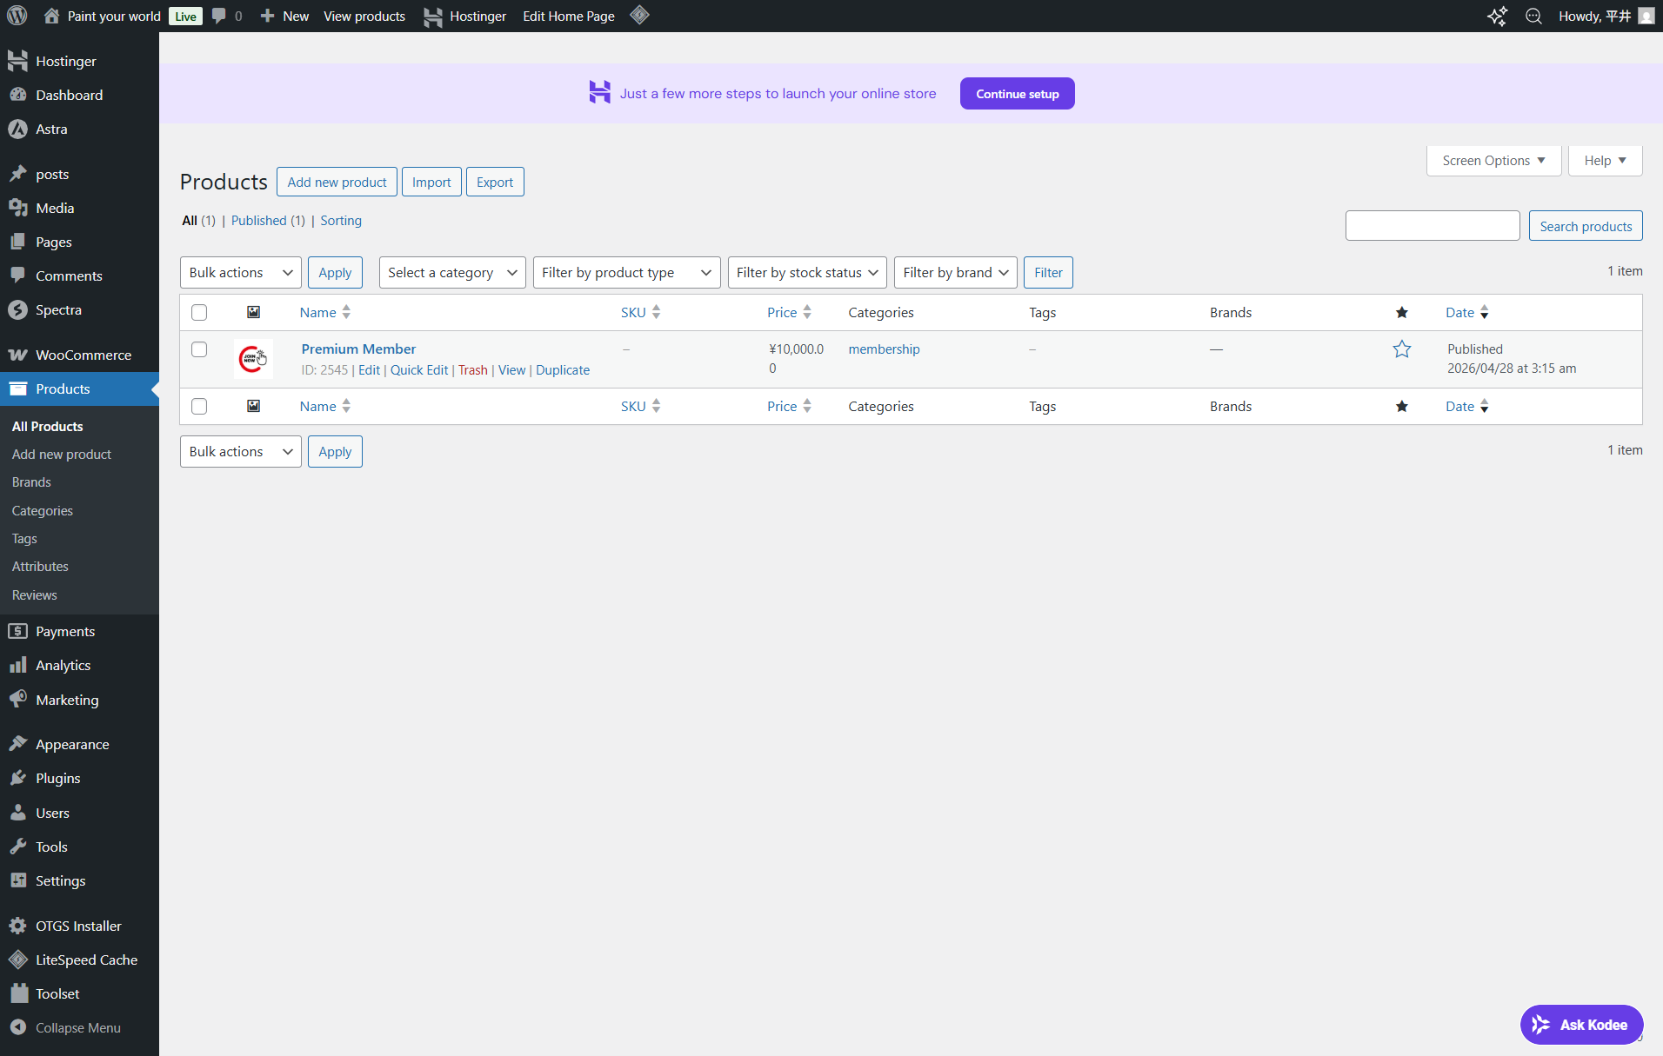Click the Hostinger icon in the sidebar
This screenshot has height=1056, width=1663.
[x=17, y=61]
